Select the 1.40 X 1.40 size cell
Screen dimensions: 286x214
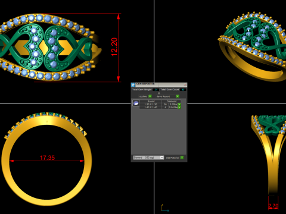(x=151, y=108)
